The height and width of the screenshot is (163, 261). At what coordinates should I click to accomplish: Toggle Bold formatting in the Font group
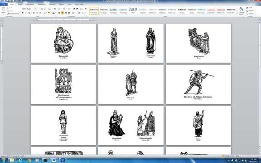coord(23,13)
